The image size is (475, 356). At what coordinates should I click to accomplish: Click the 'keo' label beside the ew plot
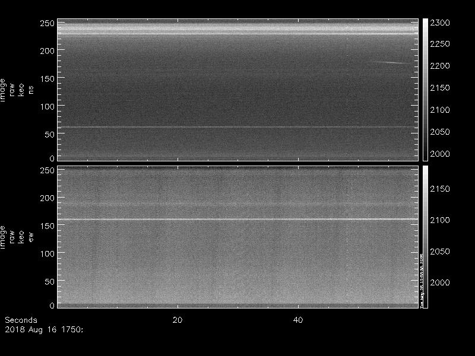tap(21, 237)
